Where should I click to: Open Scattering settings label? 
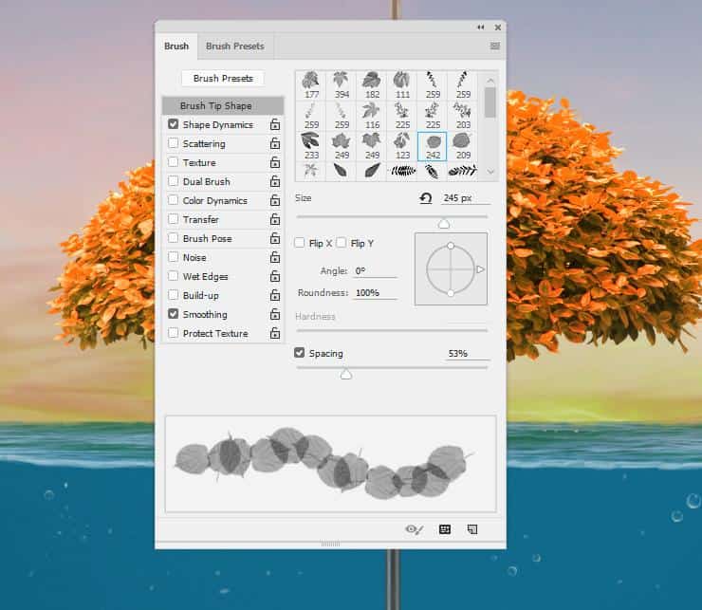[204, 144]
